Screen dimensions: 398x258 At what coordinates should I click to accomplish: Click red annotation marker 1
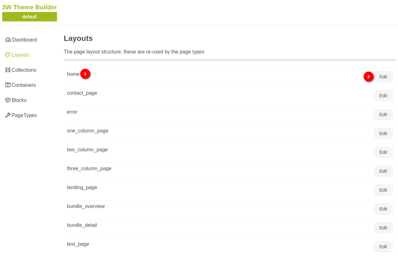(x=85, y=74)
